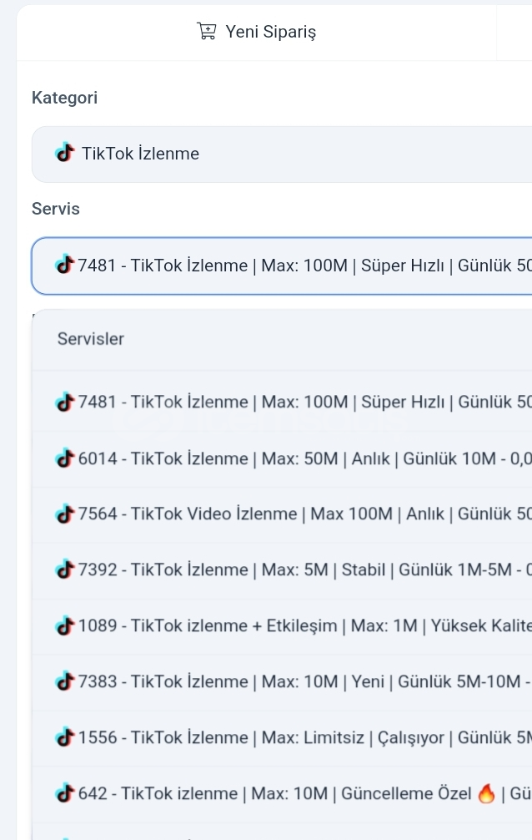The height and width of the screenshot is (840, 532).
Task: Click the TikTok icon beside service 7392
Action: click(x=65, y=569)
